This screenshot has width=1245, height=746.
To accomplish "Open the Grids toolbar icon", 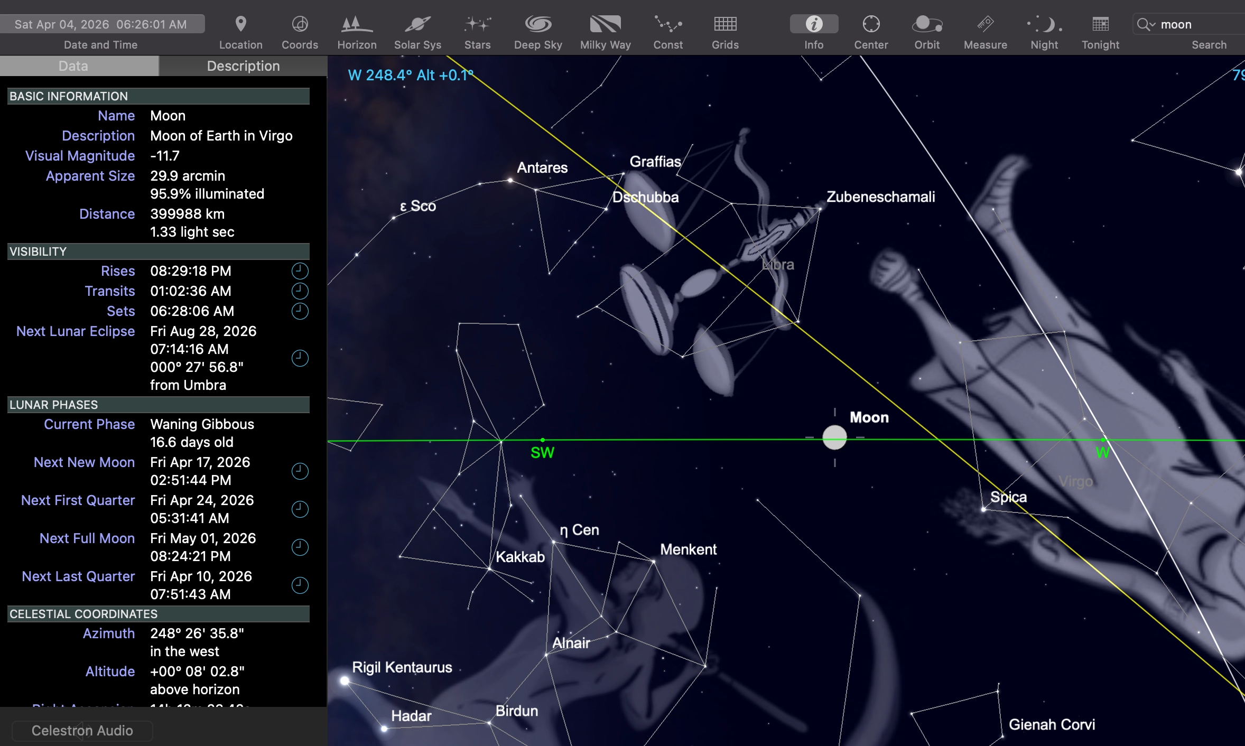I will [x=725, y=24].
